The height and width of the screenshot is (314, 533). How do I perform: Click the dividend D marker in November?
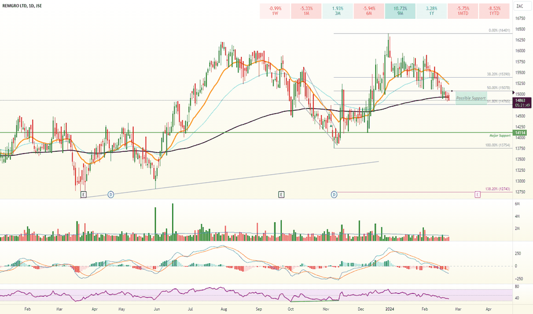tap(334, 195)
